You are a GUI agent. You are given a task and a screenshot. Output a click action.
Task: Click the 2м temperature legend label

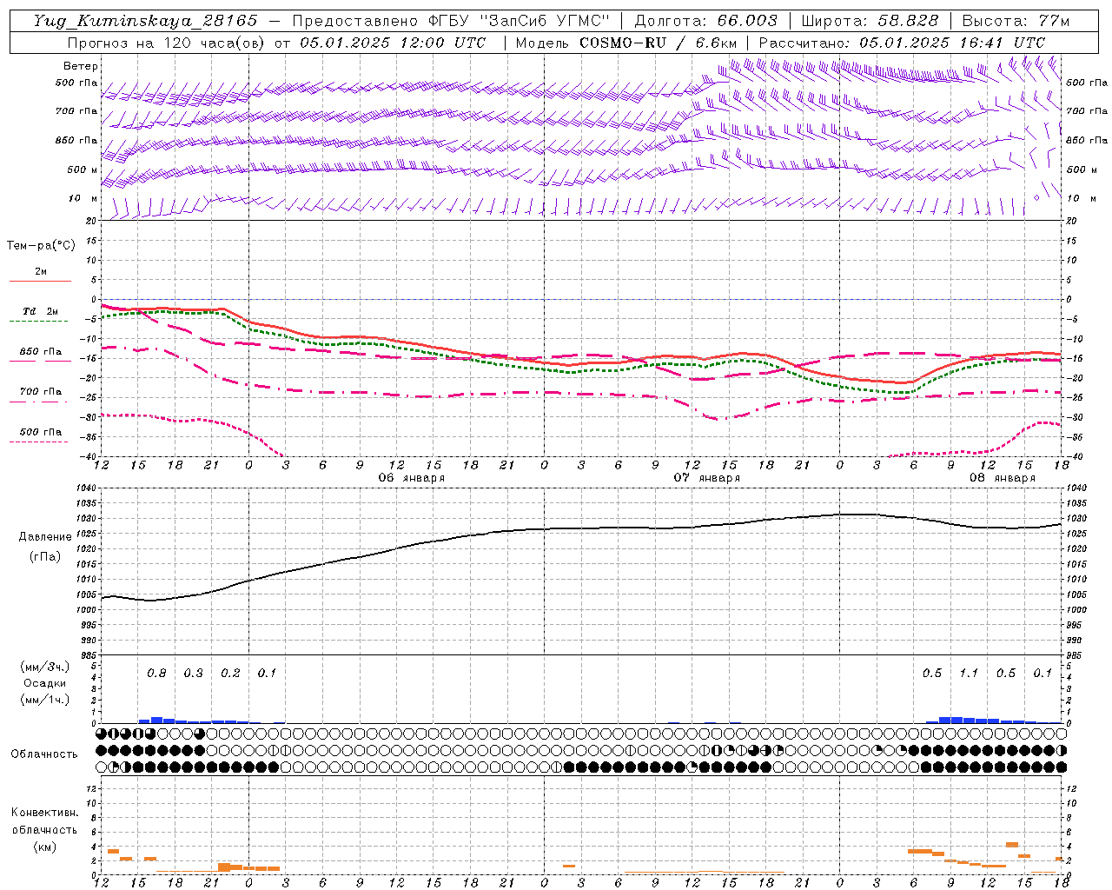pyautogui.click(x=41, y=271)
